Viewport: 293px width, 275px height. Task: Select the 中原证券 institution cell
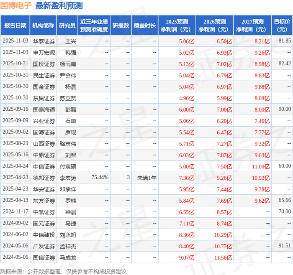pyautogui.click(x=44, y=155)
